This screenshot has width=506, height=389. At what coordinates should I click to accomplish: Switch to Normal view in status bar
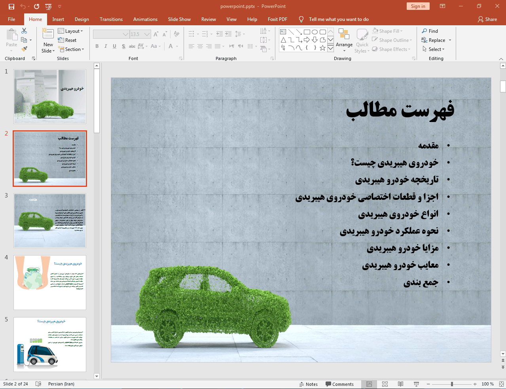pyautogui.click(x=369, y=384)
